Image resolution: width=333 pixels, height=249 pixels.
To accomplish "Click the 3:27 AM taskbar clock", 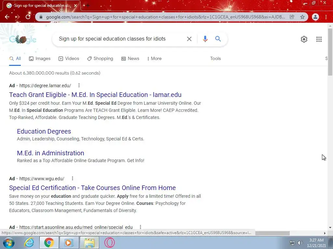I will point(316,240).
